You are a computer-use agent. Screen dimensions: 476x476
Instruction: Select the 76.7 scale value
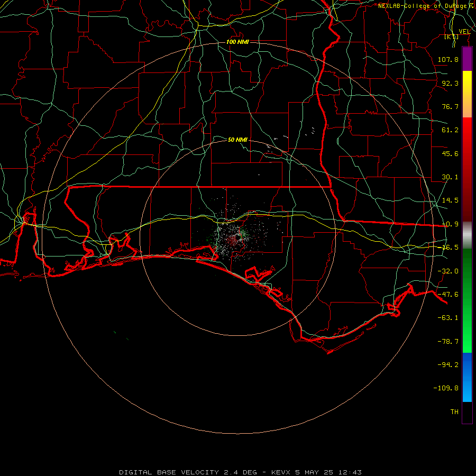[450, 106]
